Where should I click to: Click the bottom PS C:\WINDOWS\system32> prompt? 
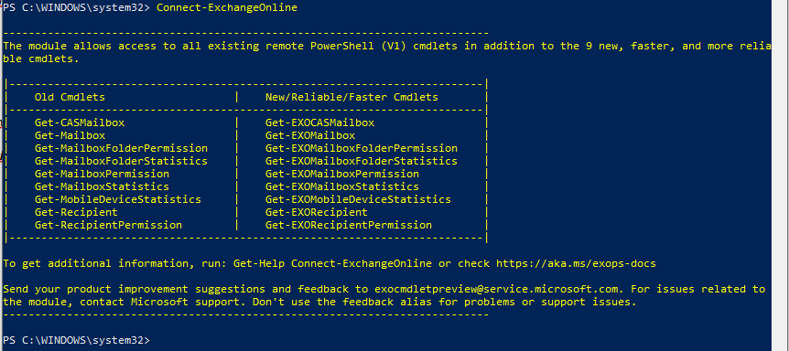[77, 340]
